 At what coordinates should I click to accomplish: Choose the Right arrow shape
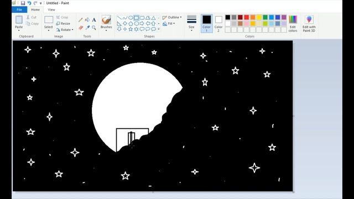point(142,23)
